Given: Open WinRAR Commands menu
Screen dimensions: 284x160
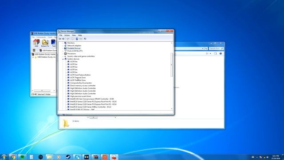Looking at the screenshot, I should pos(41,37).
